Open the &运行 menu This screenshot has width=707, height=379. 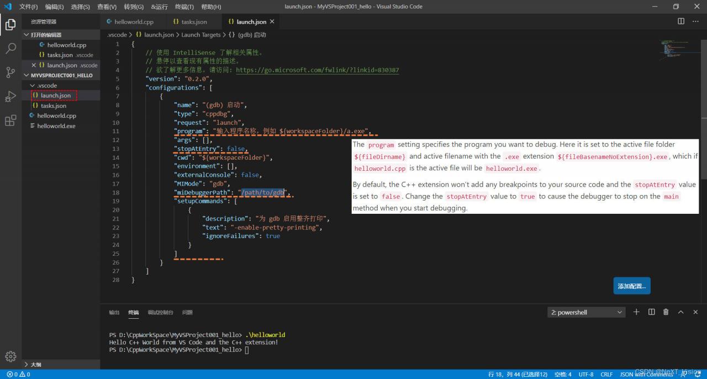[159, 7]
